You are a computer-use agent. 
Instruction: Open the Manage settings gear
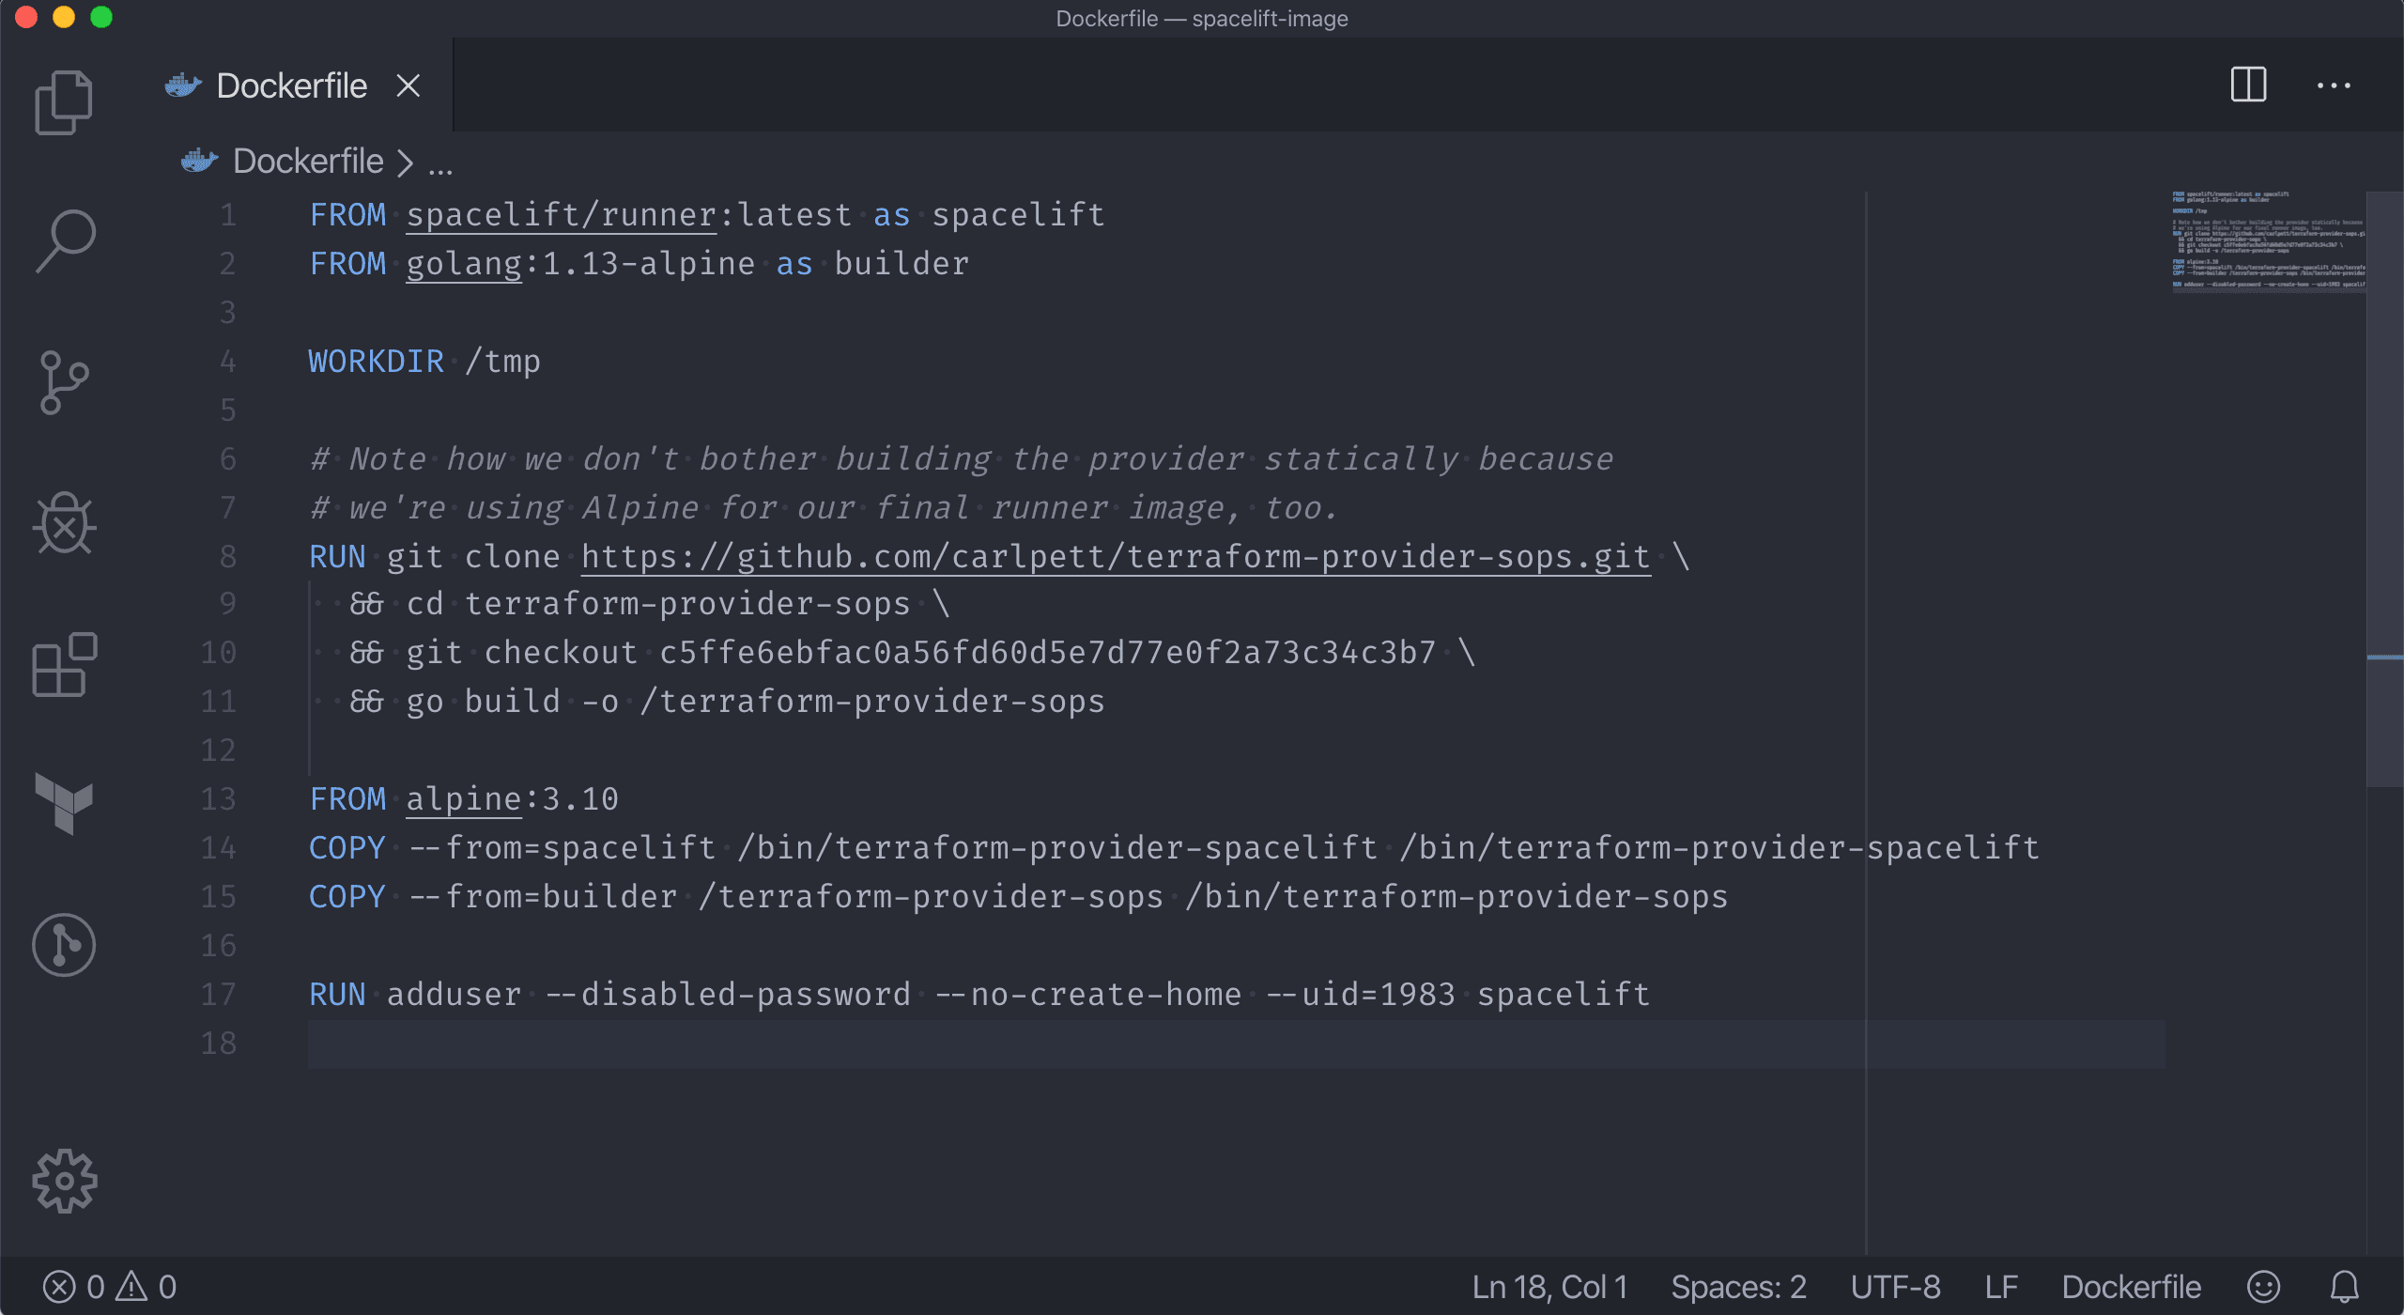pyautogui.click(x=64, y=1181)
